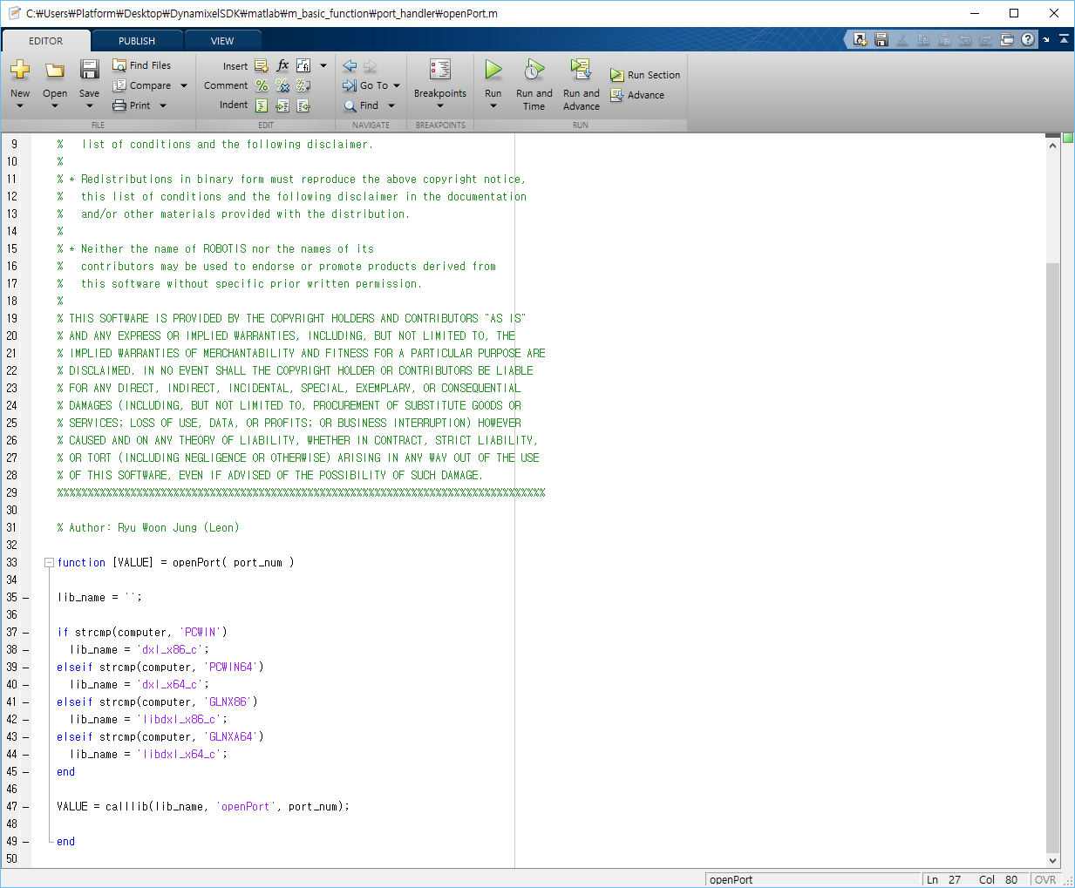Image resolution: width=1075 pixels, height=888 pixels.
Task: Set breakpoint dash at line 38
Action: (25, 650)
